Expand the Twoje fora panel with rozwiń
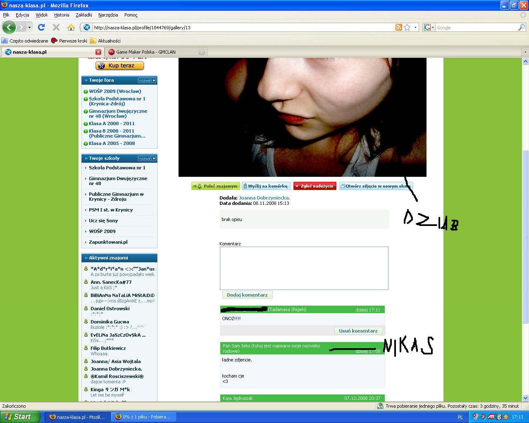Viewport: 529px width, 423px height. (147, 81)
